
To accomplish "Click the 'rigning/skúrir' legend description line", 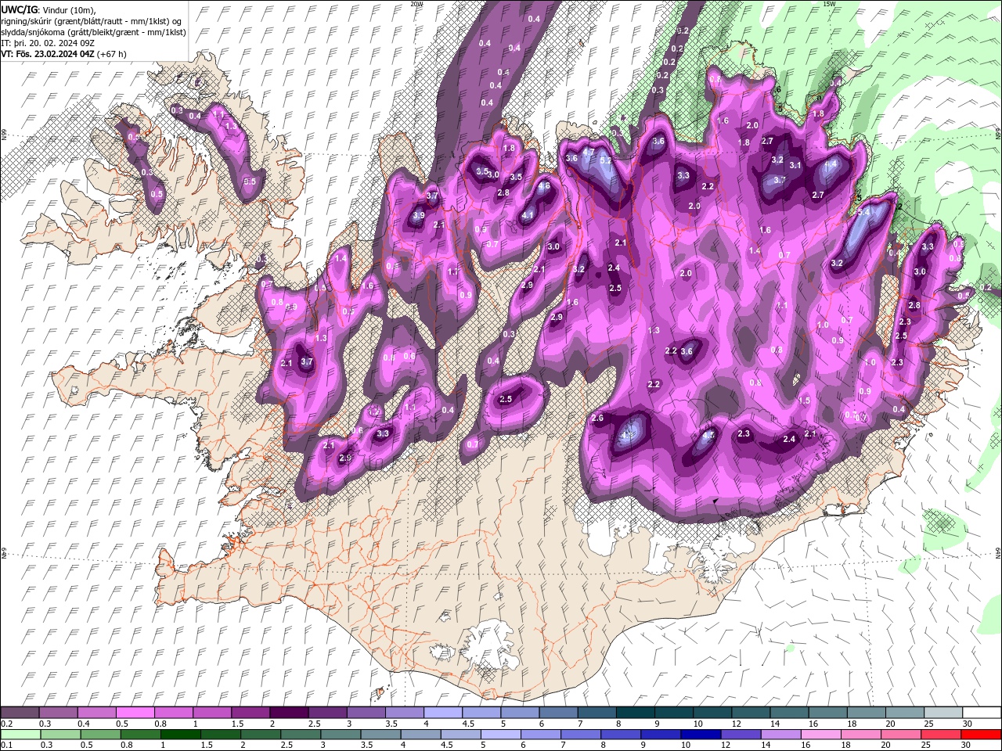I will click(93, 20).
